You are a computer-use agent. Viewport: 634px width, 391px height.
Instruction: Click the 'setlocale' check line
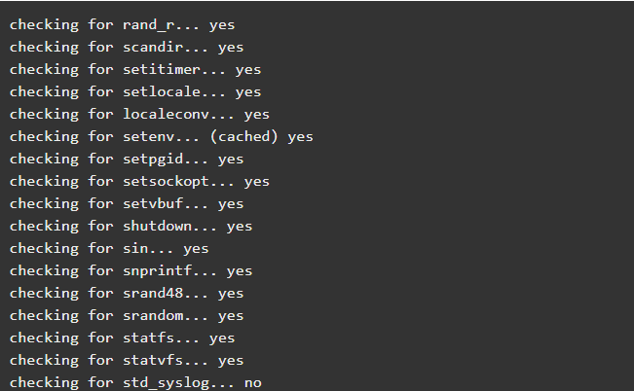coord(135,92)
